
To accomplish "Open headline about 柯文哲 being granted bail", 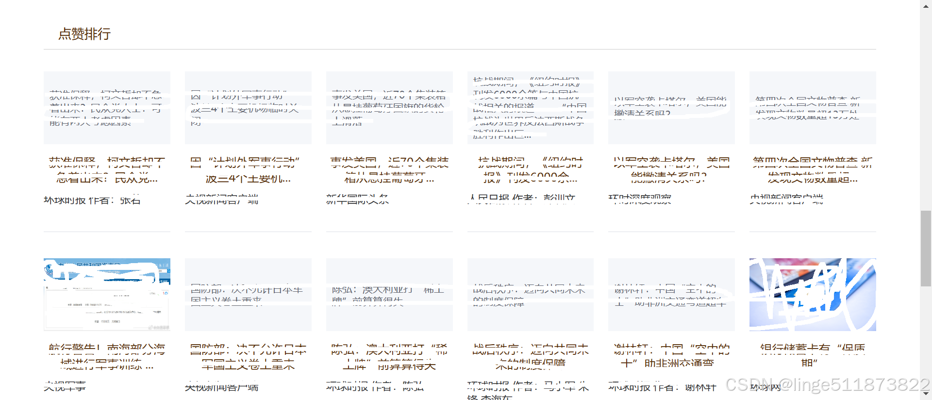I will (x=107, y=170).
